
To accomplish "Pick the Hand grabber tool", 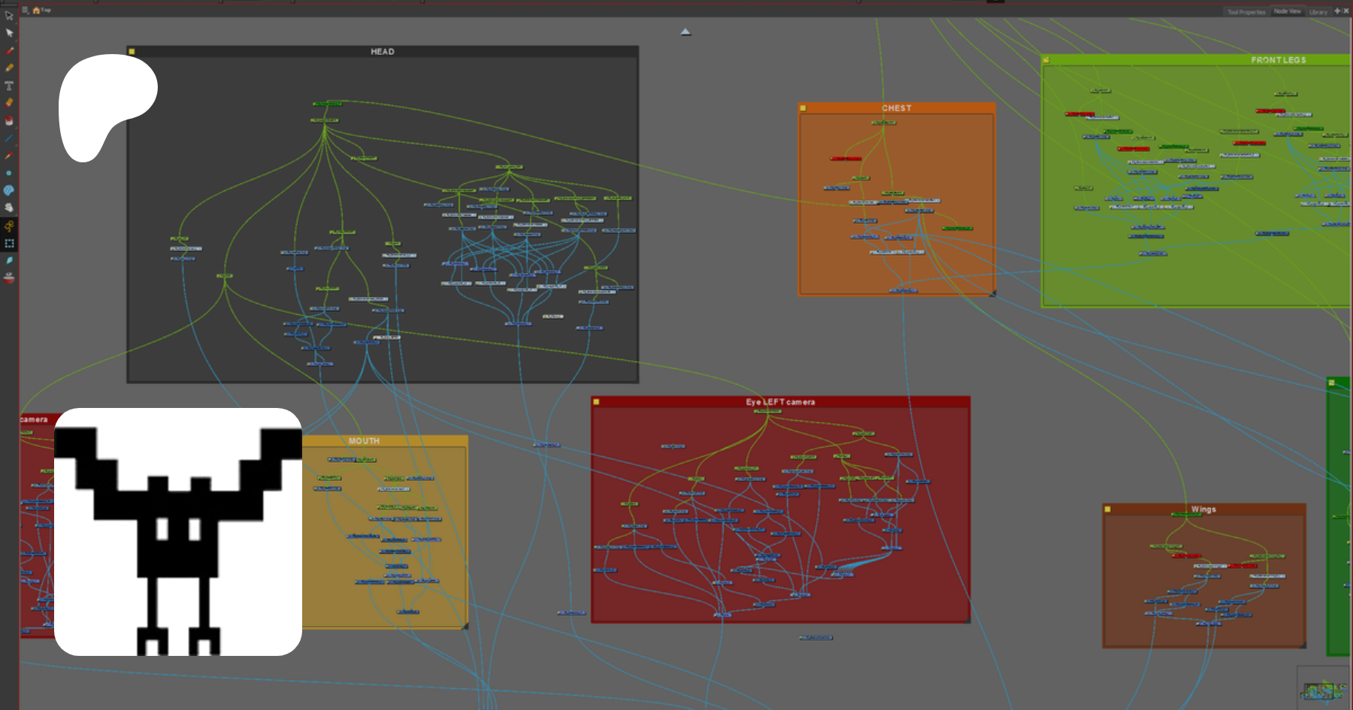I will point(9,207).
